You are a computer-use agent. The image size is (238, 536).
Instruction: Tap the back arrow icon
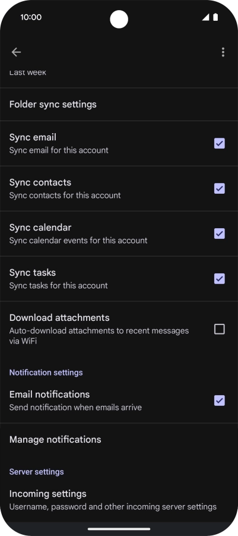tap(16, 52)
